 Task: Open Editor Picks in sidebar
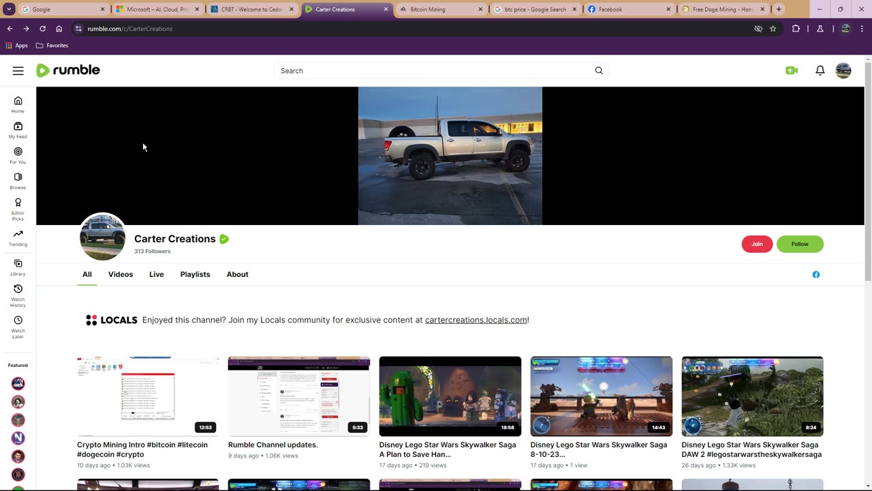[18, 209]
